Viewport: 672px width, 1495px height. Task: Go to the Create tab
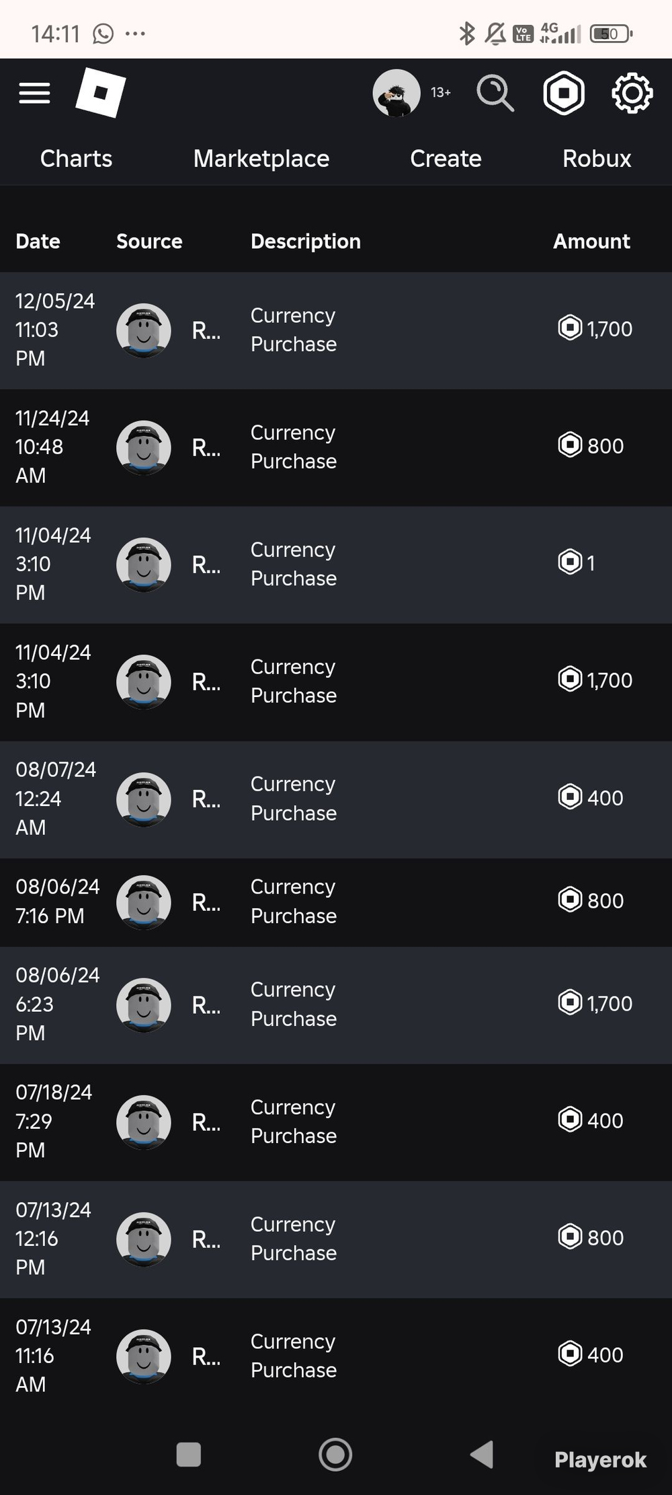coord(446,159)
